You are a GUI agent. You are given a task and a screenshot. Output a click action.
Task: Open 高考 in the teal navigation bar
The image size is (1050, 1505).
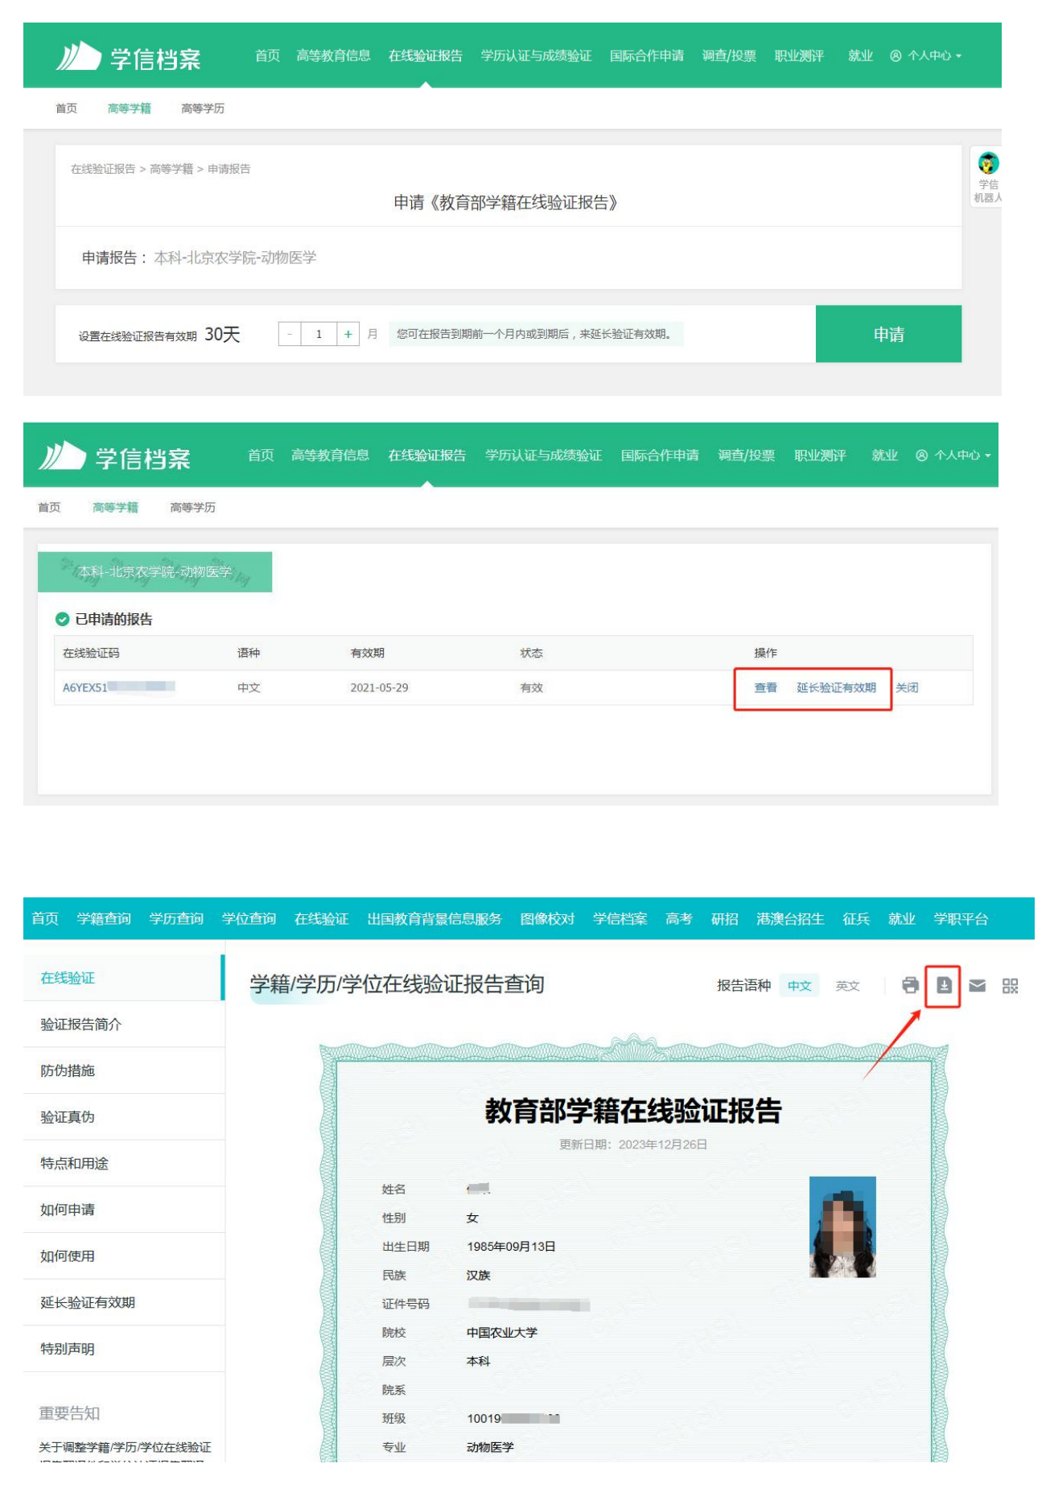[x=679, y=918]
